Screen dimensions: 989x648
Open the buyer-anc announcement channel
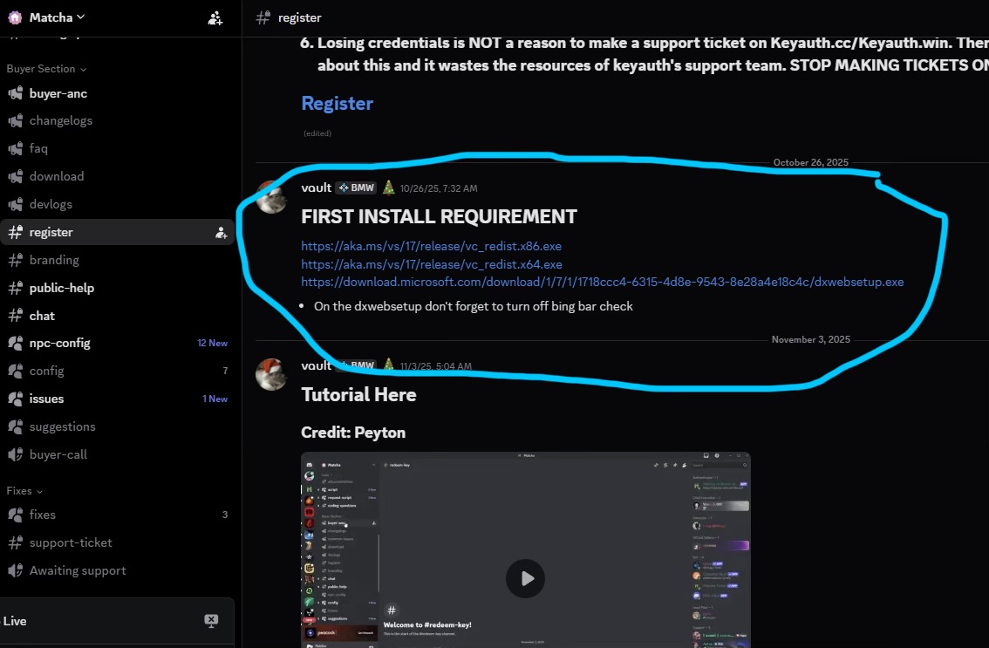[x=58, y=93]
